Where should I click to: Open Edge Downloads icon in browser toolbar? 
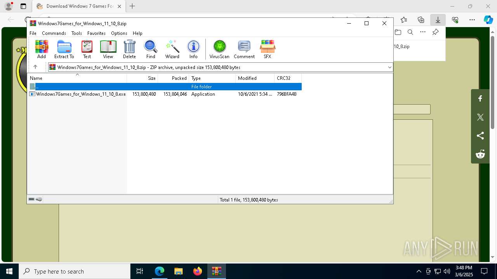438,20
